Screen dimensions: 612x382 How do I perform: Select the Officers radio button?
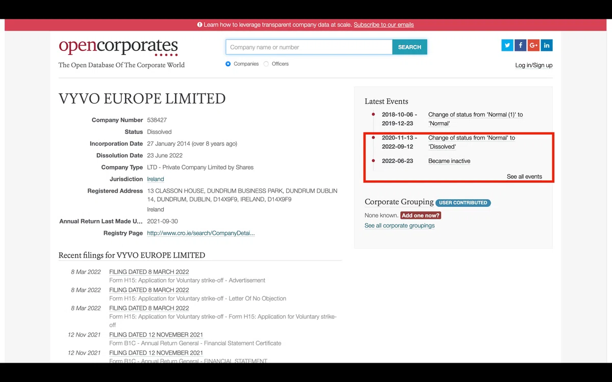(266, 64)
